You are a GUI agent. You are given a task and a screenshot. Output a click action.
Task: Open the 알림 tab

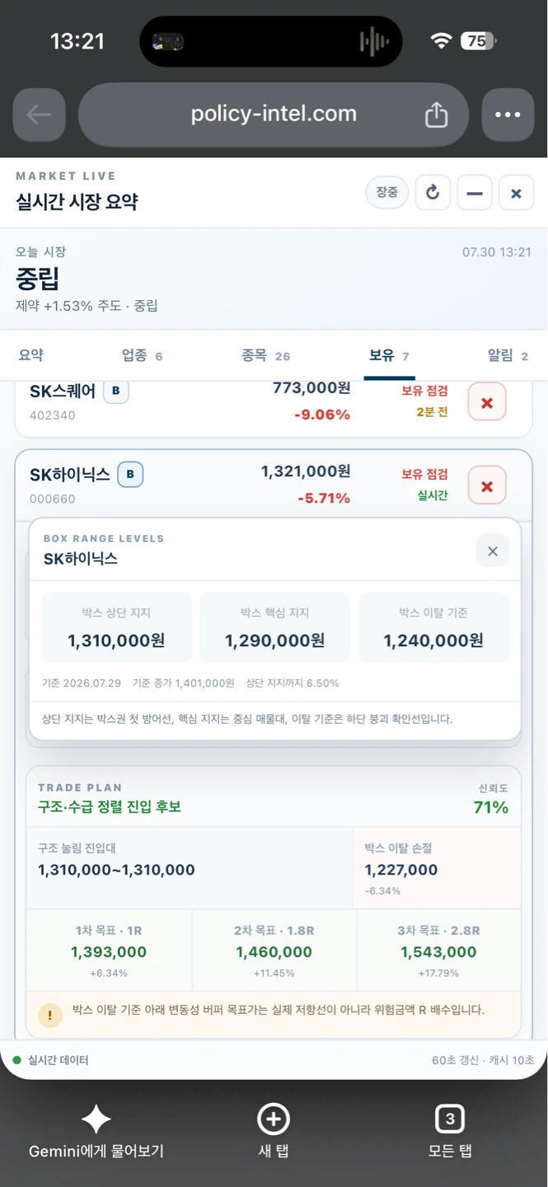click(x=508, y=355)
